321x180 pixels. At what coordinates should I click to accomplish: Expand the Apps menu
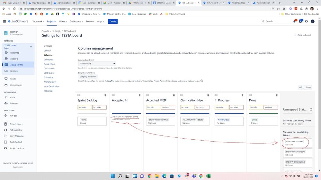(x=101, y=21)
